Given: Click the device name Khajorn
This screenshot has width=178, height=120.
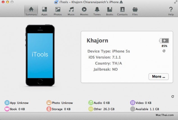Looking at the screenshot, I should pyautogui.click(x=97, y=41).
